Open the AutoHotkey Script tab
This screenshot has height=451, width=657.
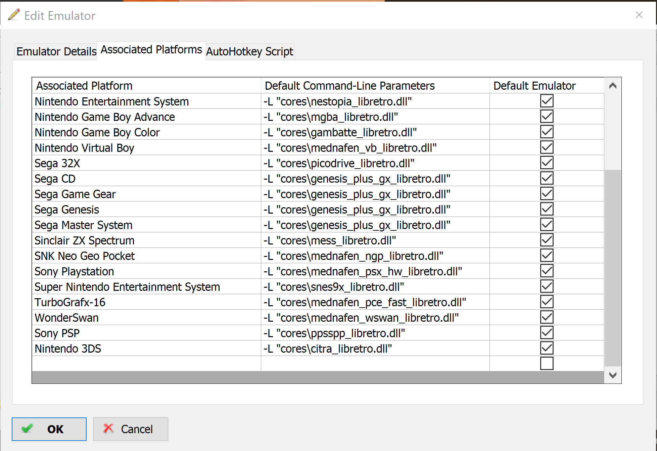click(x=249, y=51)
